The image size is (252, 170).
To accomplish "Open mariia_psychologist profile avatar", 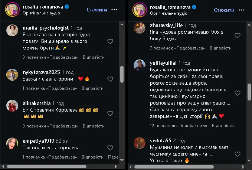I will point(12,30).
